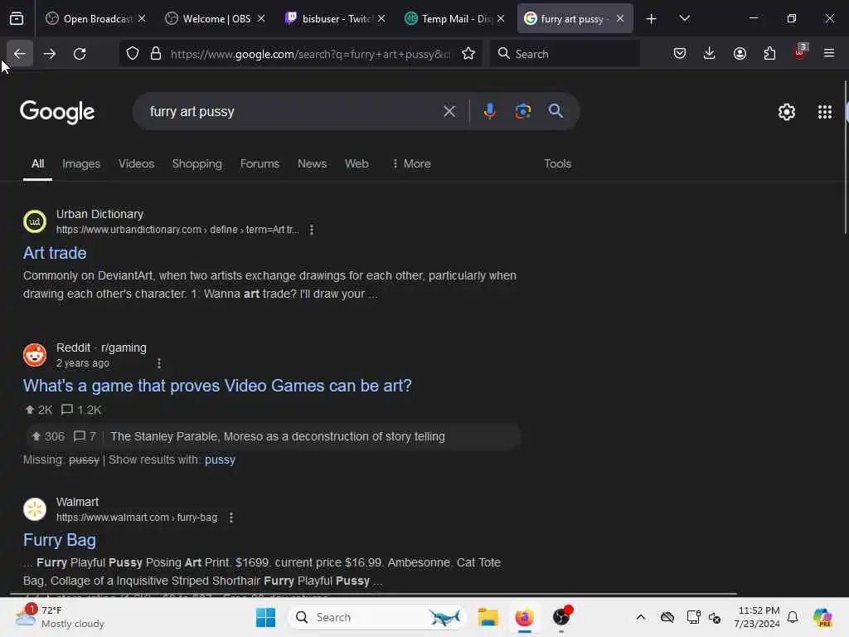
Task: Open the Firefox hamburger application menu
Action: pyautogui.click(x=829, y=54)
